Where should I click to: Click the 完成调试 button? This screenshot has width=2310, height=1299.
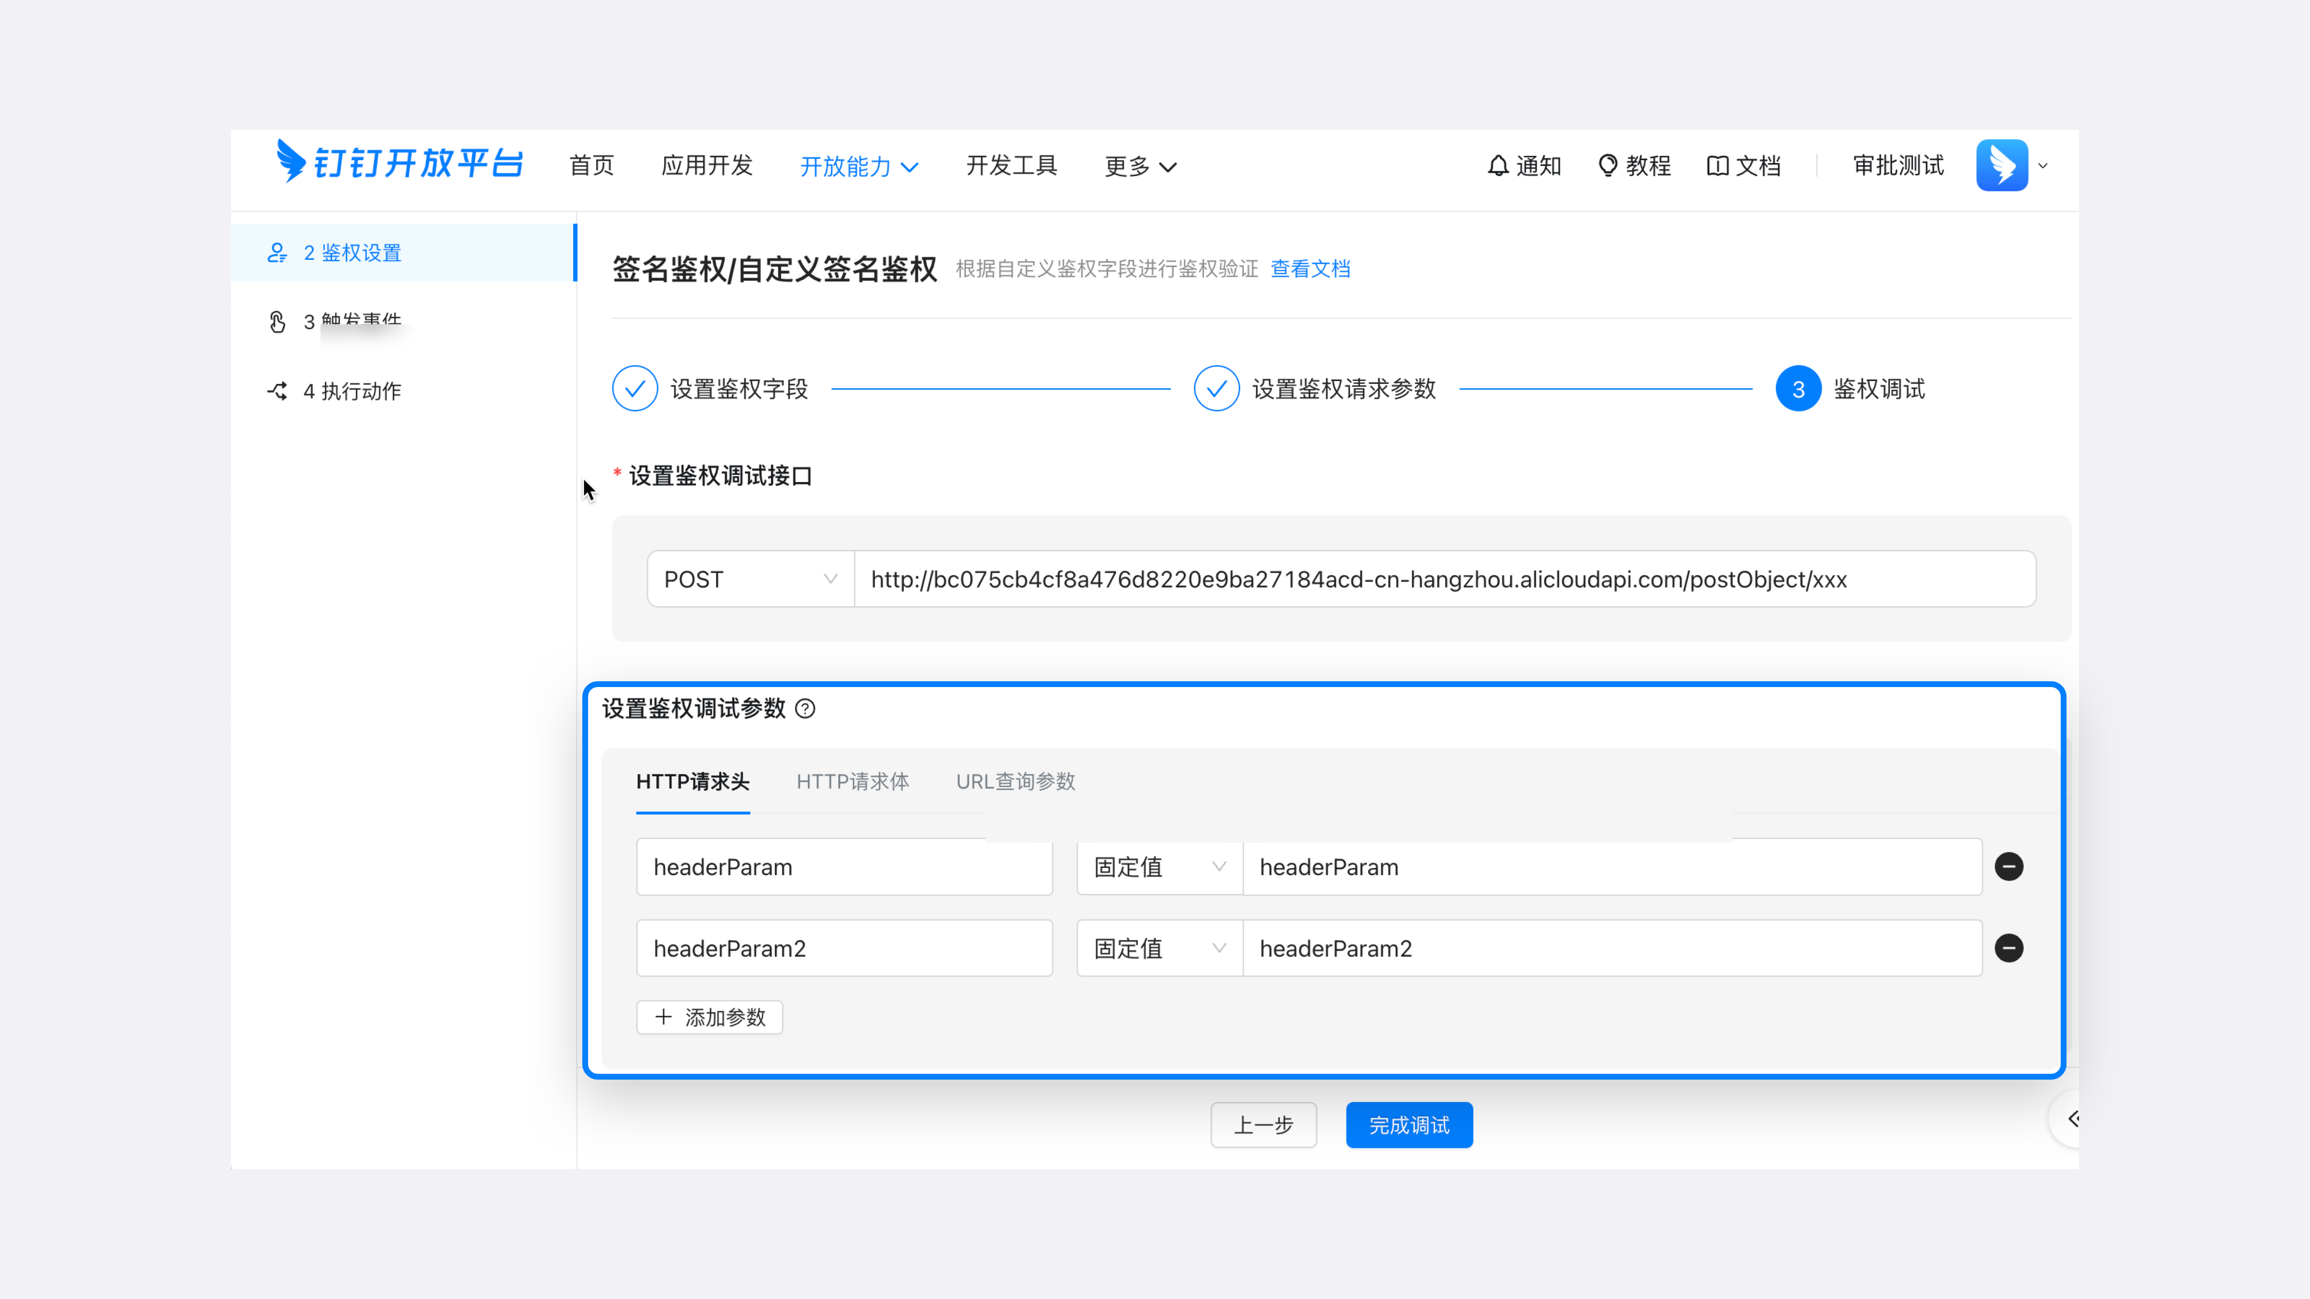(x=1409, y=1125)
